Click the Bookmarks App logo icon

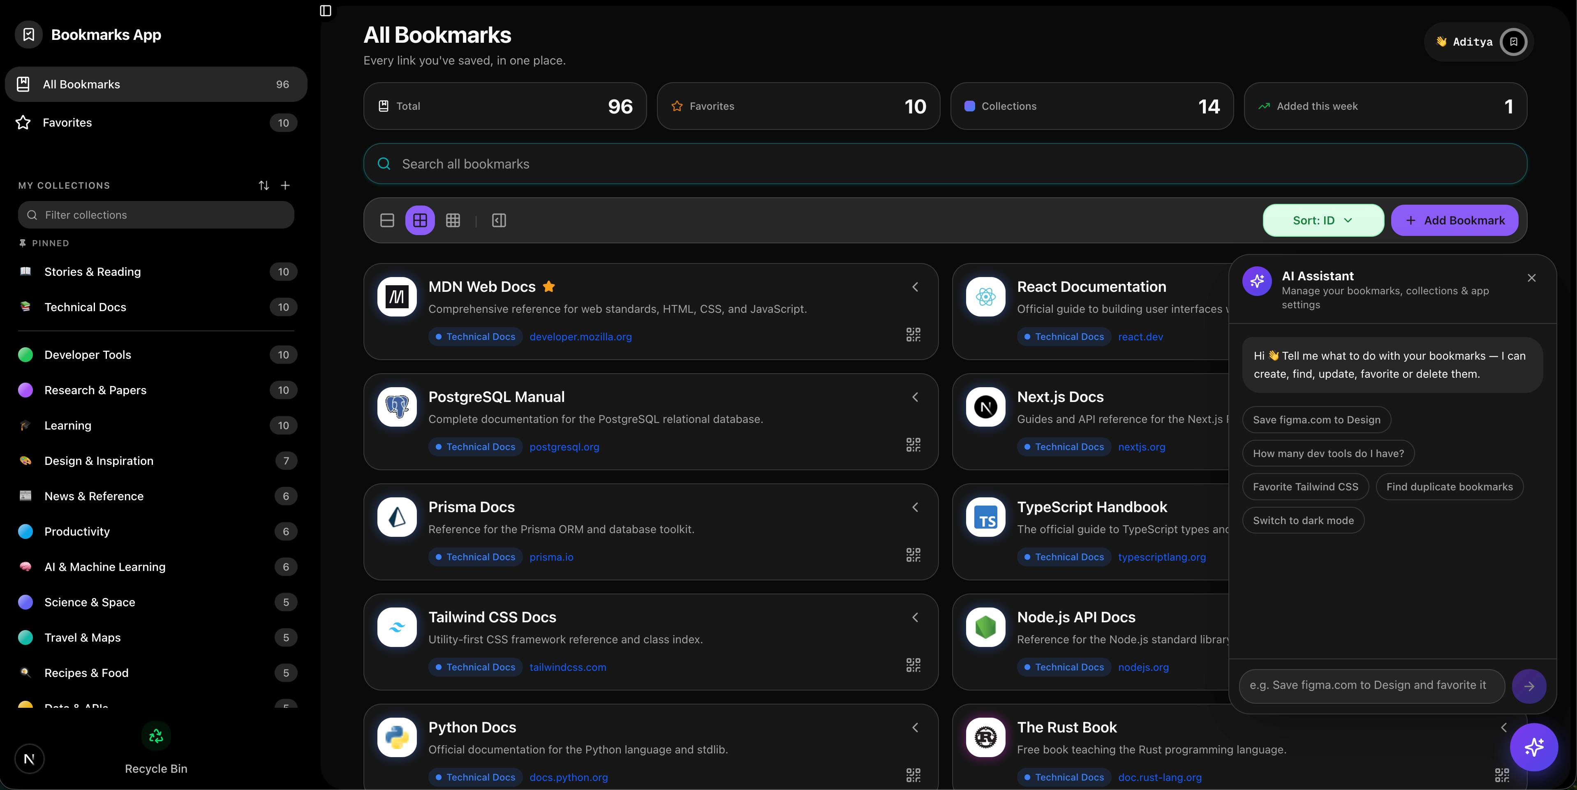pyautogui.click(x=29, y=34)
